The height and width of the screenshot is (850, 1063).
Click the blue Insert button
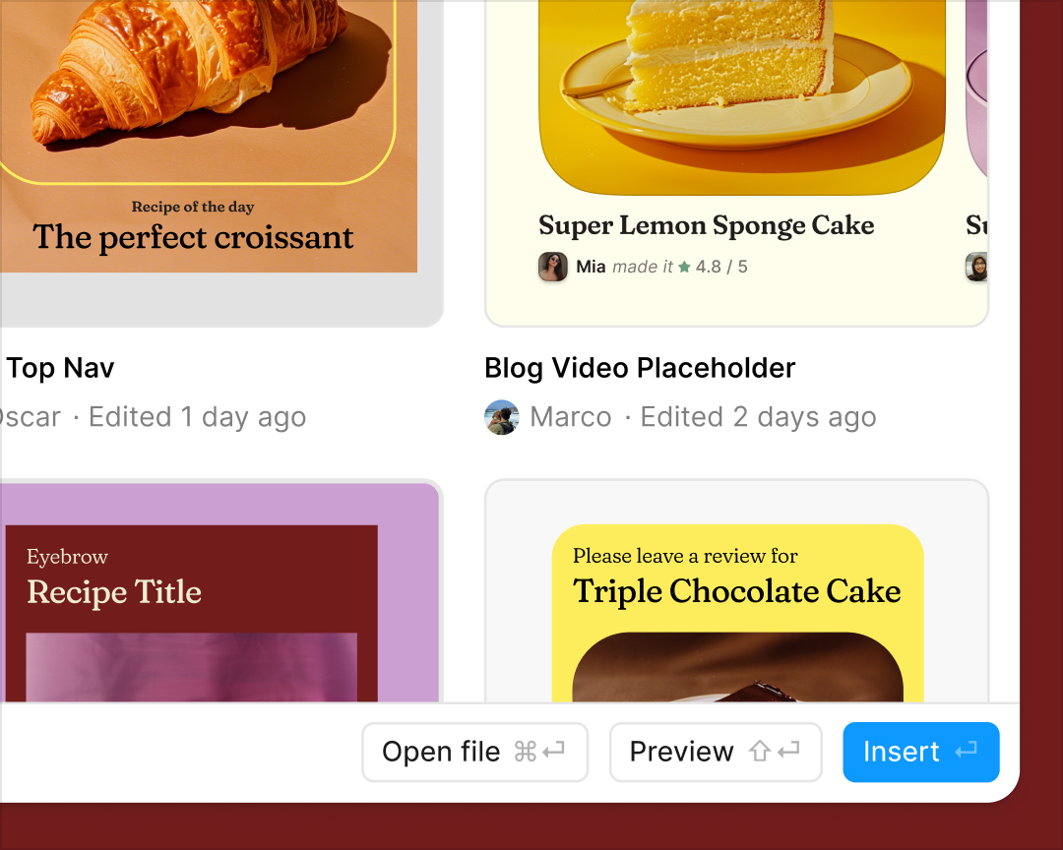click(x=921, y=751)
